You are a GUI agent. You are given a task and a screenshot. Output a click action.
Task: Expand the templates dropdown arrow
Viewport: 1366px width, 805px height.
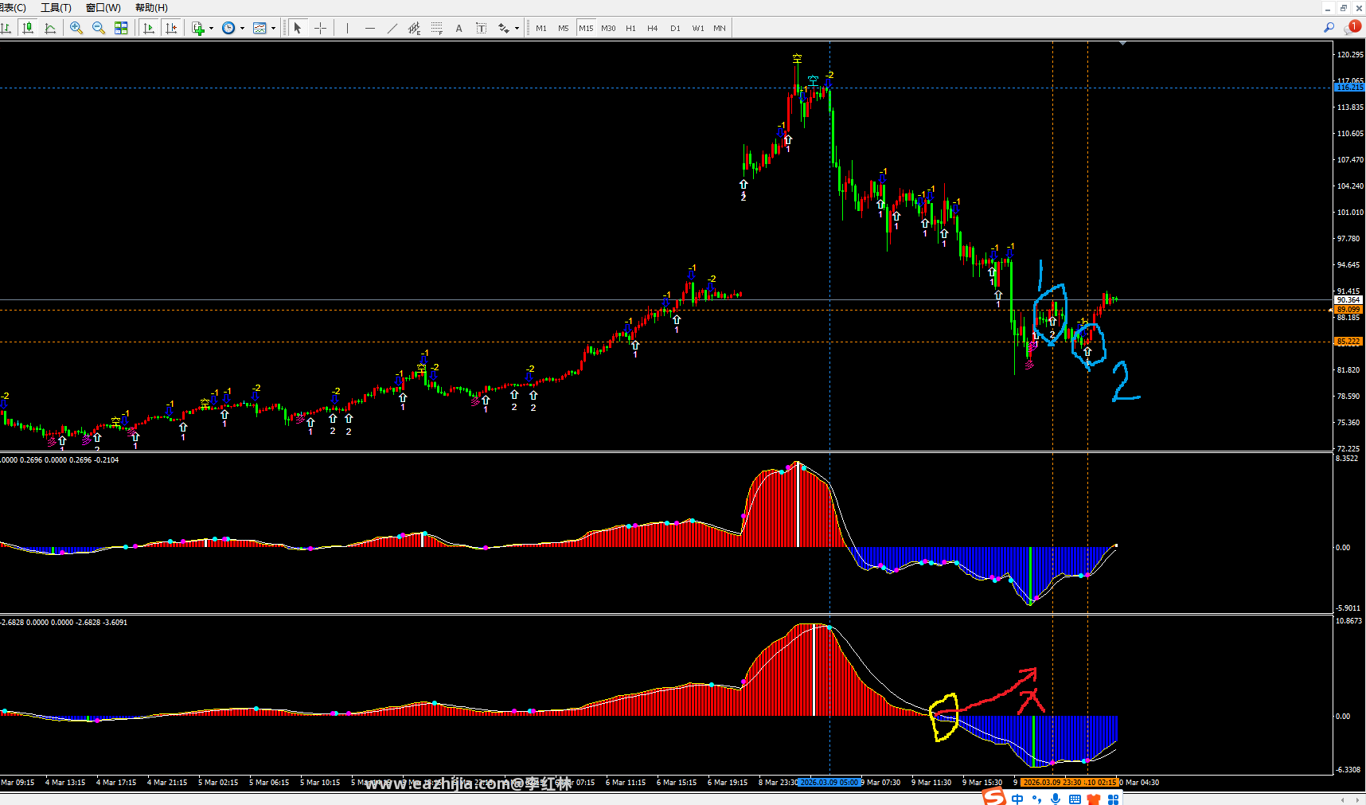(x=273, y=28)
